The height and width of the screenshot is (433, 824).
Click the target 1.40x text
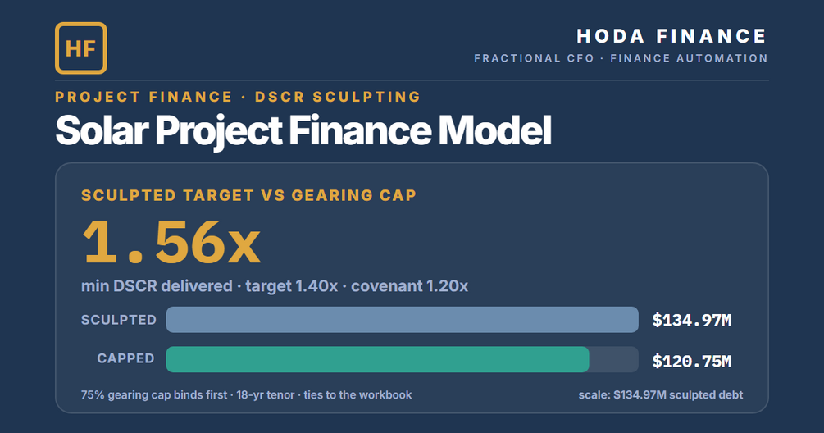point(292,286)
